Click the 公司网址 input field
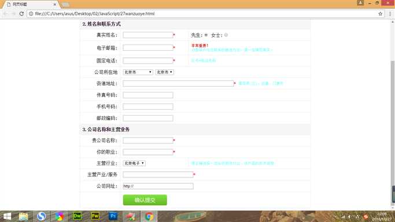Viewport: 395px width, 222px height. 158,186
